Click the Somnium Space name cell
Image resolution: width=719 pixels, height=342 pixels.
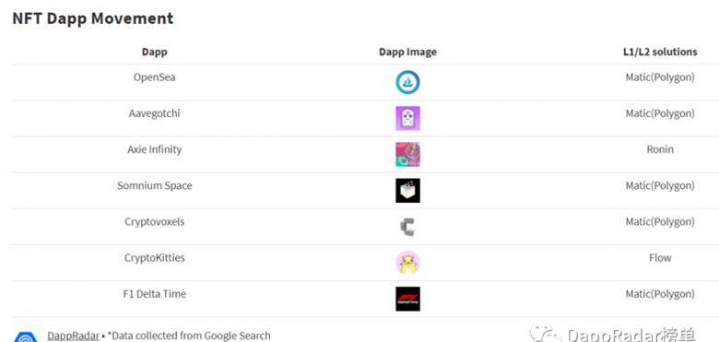coord(155,185)
